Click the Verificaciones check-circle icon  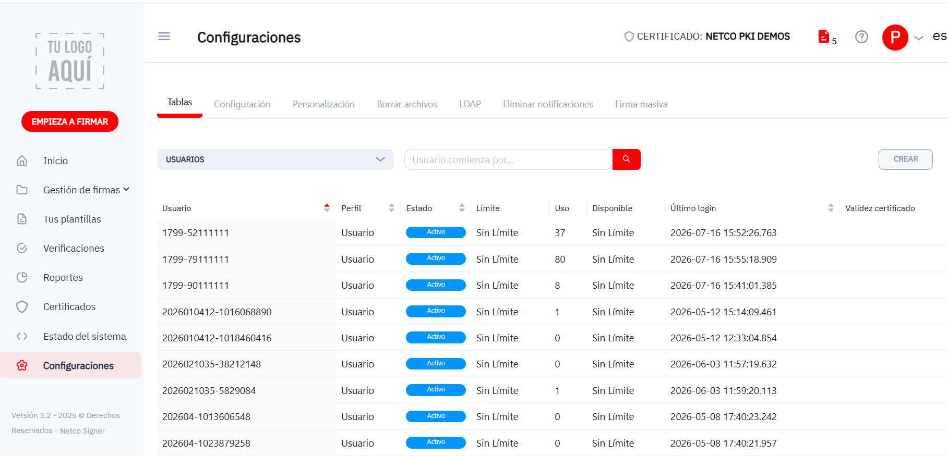(22, 248)
